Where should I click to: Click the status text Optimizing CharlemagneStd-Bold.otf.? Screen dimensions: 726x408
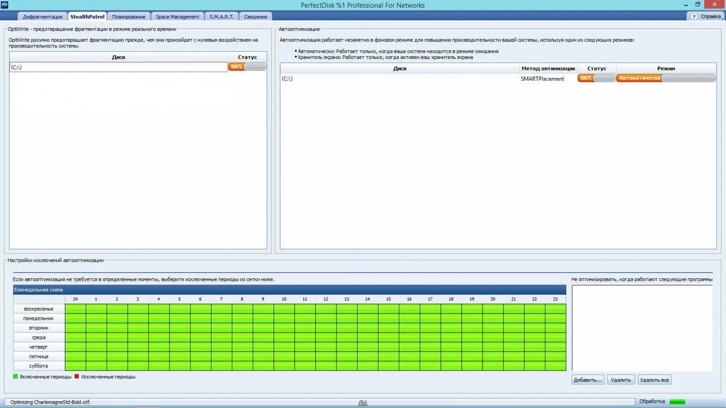50,402
